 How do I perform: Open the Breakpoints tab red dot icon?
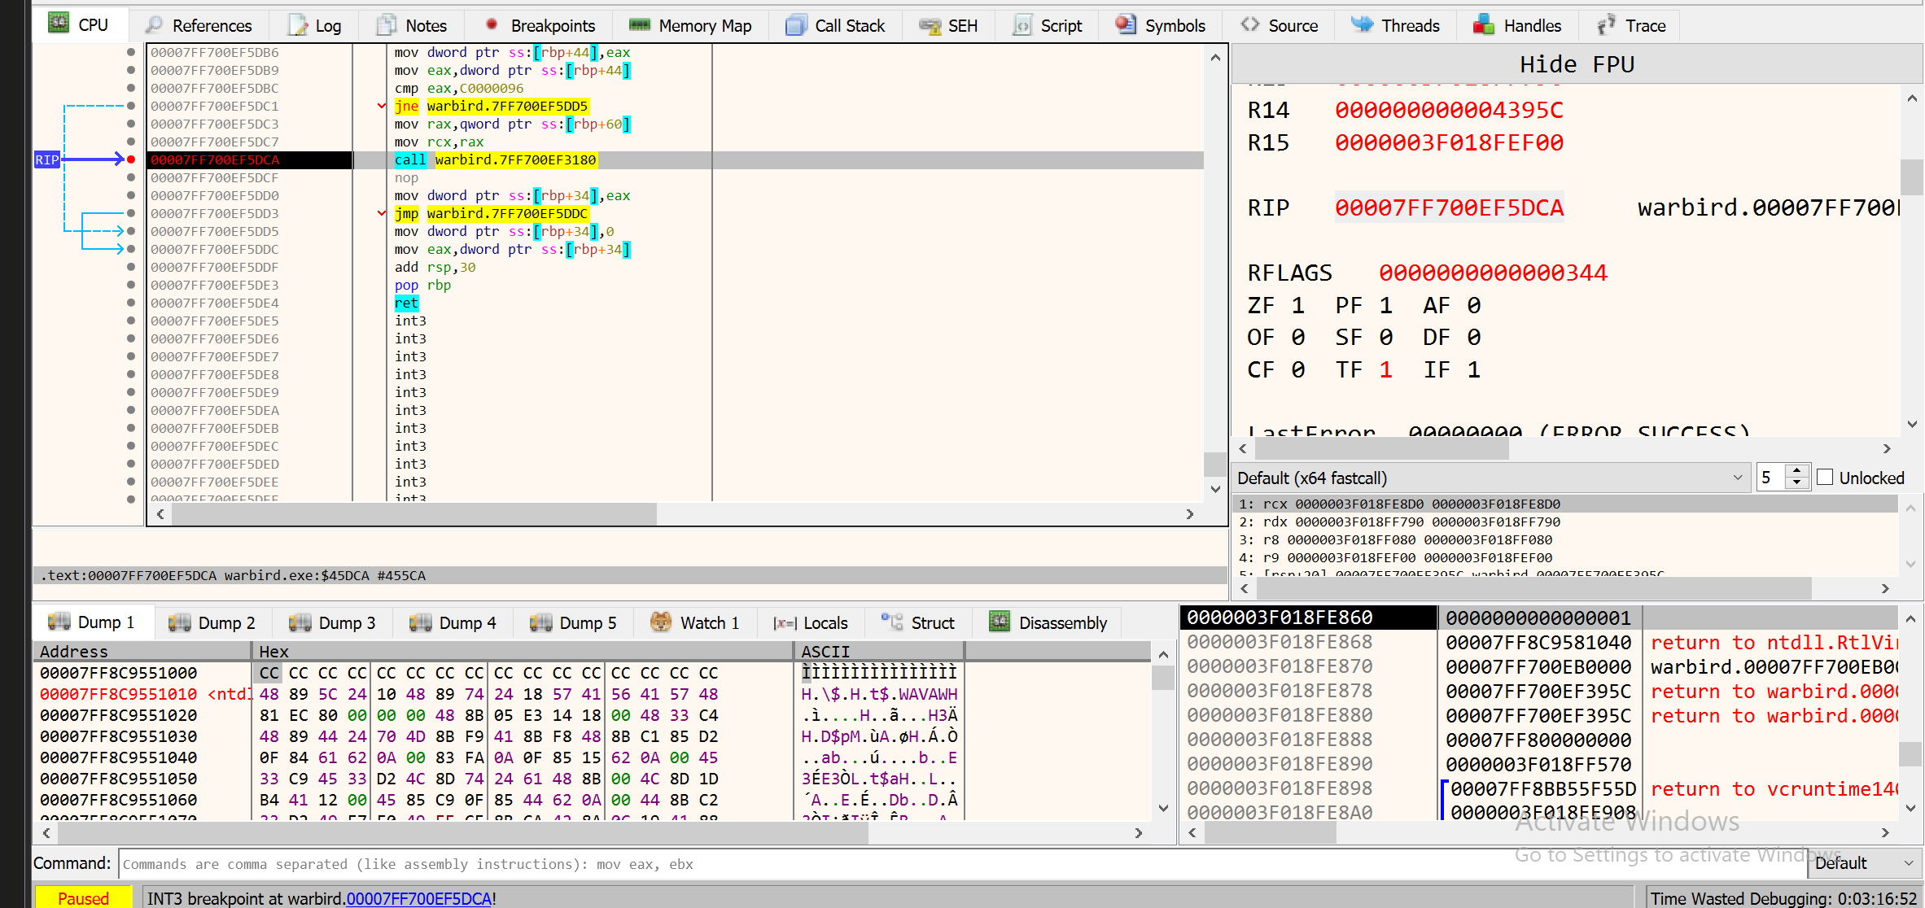[x=492, y=25]
